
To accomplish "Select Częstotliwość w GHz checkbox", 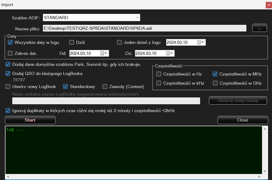I will (x=215, y=83).
